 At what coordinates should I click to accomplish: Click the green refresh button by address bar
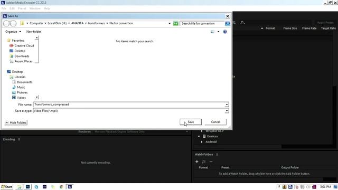[176, 23]
